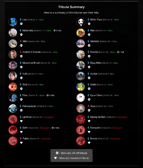Resurrect Strider with the heart icon

point(89,143)
